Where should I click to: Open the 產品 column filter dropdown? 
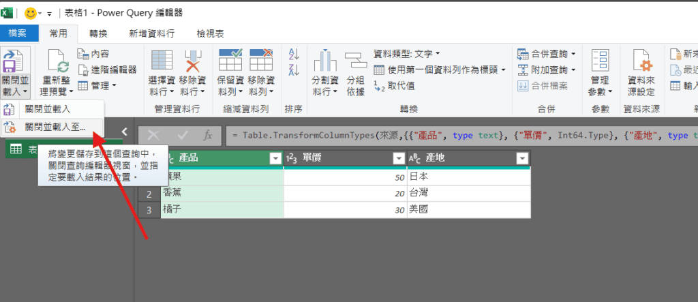point(275,158)
